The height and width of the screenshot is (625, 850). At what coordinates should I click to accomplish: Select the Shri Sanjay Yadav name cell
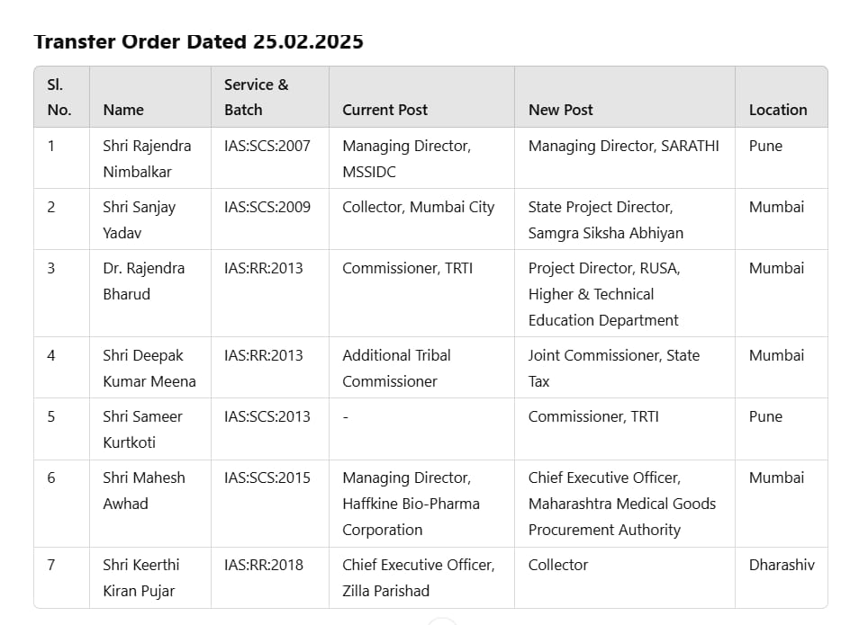pyautogui.click(x=139, y=219)
